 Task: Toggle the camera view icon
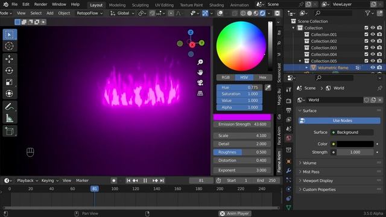point(200,83)
